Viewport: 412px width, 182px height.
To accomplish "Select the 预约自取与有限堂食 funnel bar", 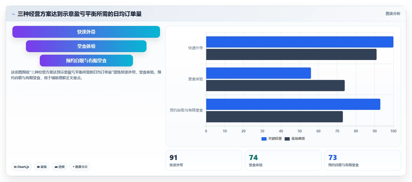I will 86,61.
